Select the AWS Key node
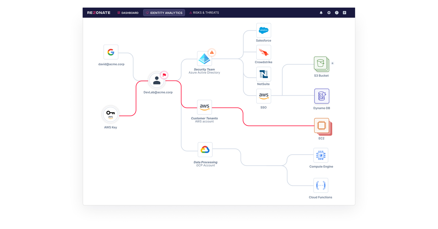The width and height of the screenshot is (438, 229). click(111, 114)
